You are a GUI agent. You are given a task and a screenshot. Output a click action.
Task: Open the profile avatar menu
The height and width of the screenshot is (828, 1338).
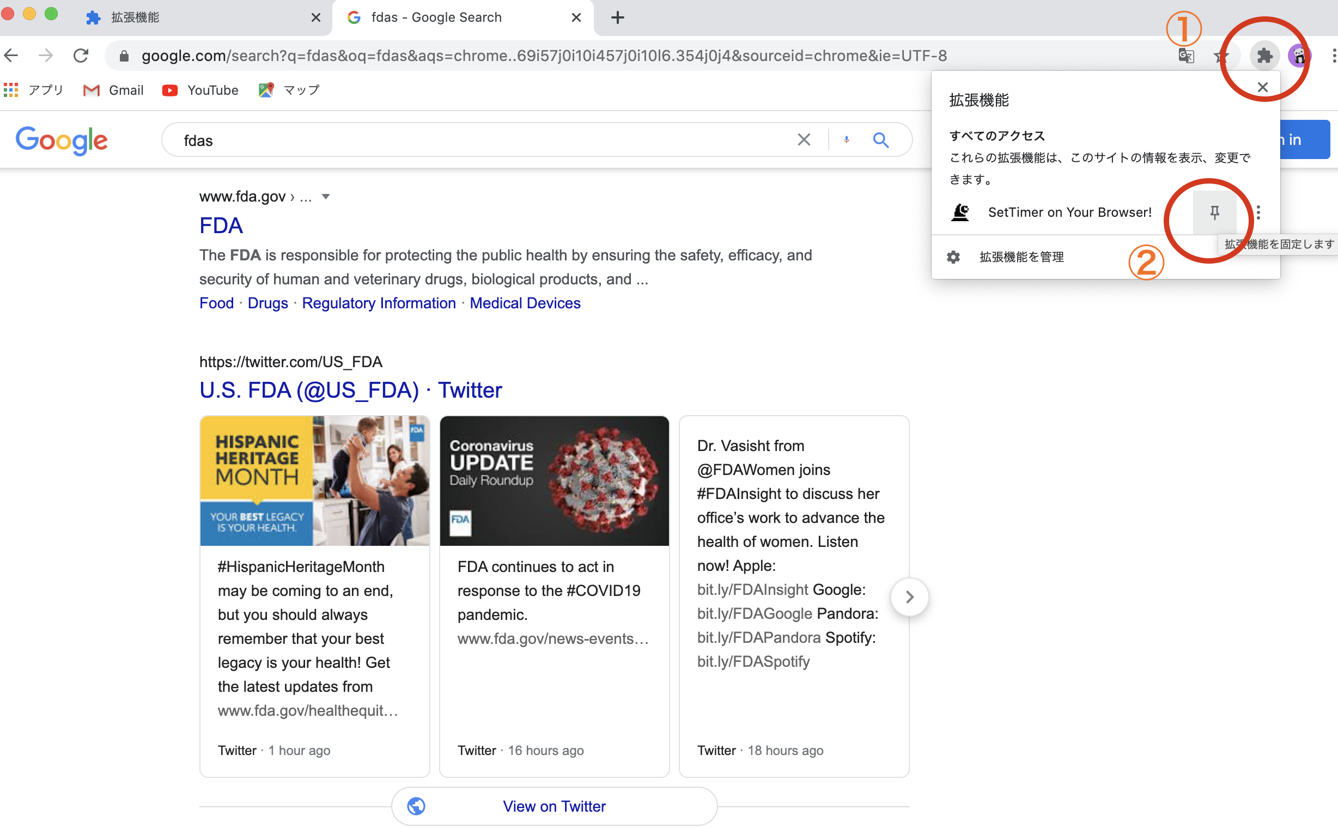1300,56
